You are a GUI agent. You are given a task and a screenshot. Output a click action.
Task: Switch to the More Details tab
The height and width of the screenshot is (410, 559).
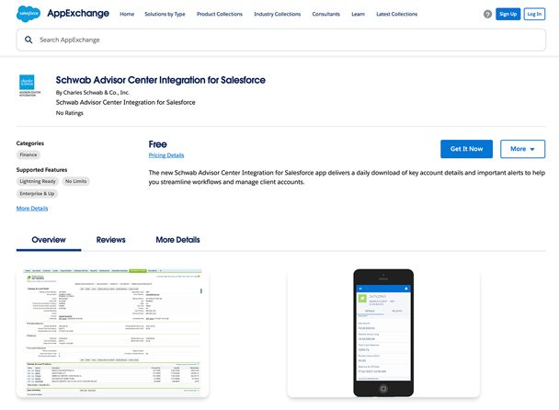177,240
